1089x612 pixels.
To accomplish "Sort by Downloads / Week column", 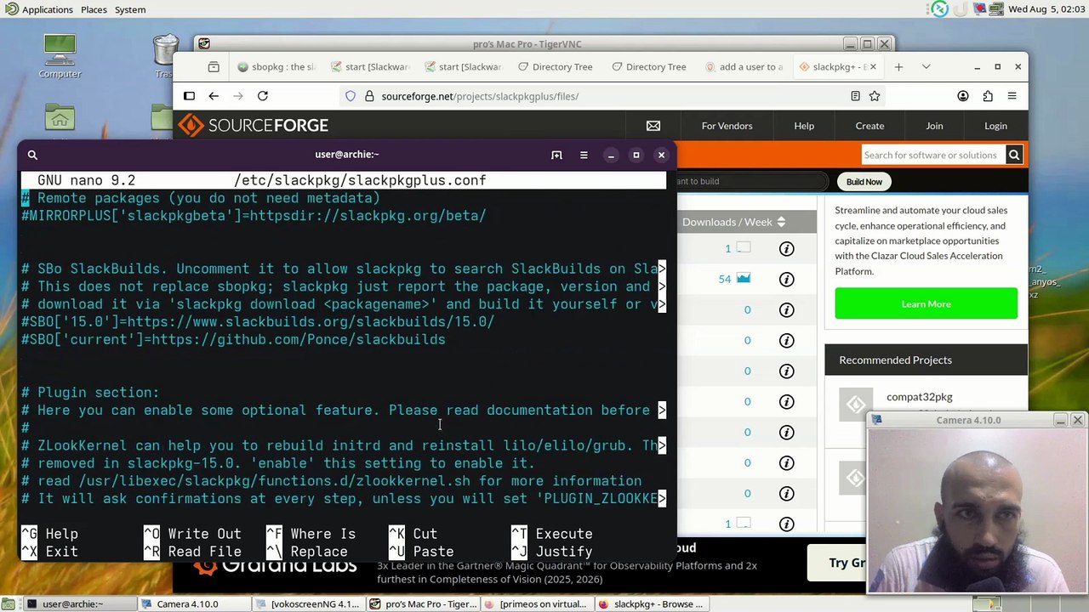I will click(x=733, y=222).
